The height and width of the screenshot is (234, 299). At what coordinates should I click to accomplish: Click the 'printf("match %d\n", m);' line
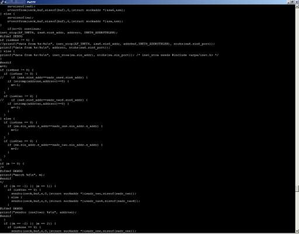(22, 175)
